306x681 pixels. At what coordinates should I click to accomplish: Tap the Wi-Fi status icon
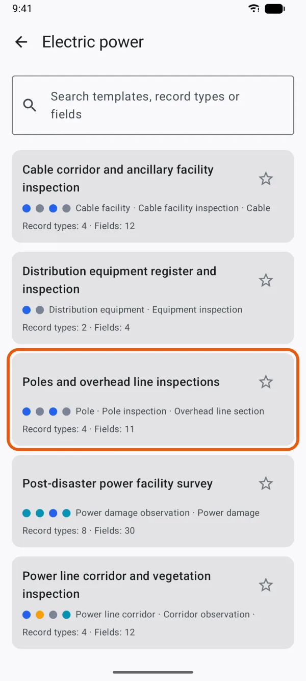pos(253,8)
